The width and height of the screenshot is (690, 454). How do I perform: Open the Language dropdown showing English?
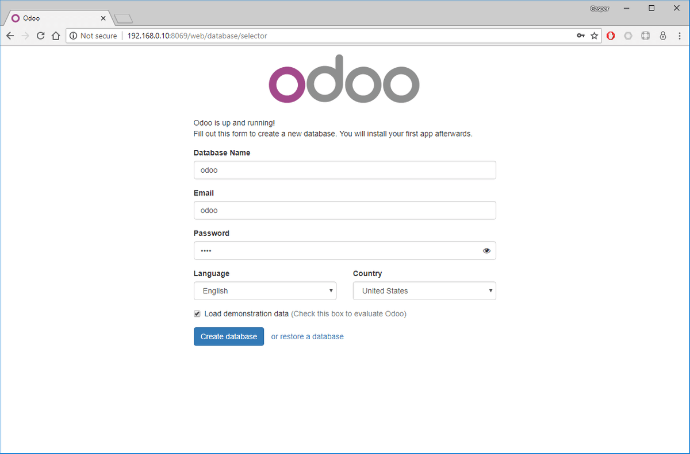pyautogui.click(x=265, y=291)
